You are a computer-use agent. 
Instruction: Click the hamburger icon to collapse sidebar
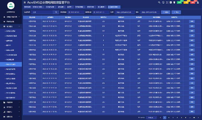(x=24, y=2)
